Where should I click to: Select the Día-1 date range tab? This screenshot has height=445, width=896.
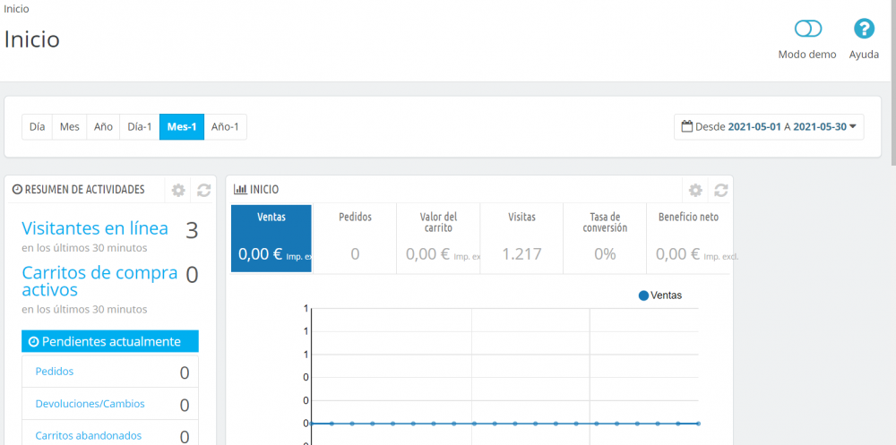[140, 127]
